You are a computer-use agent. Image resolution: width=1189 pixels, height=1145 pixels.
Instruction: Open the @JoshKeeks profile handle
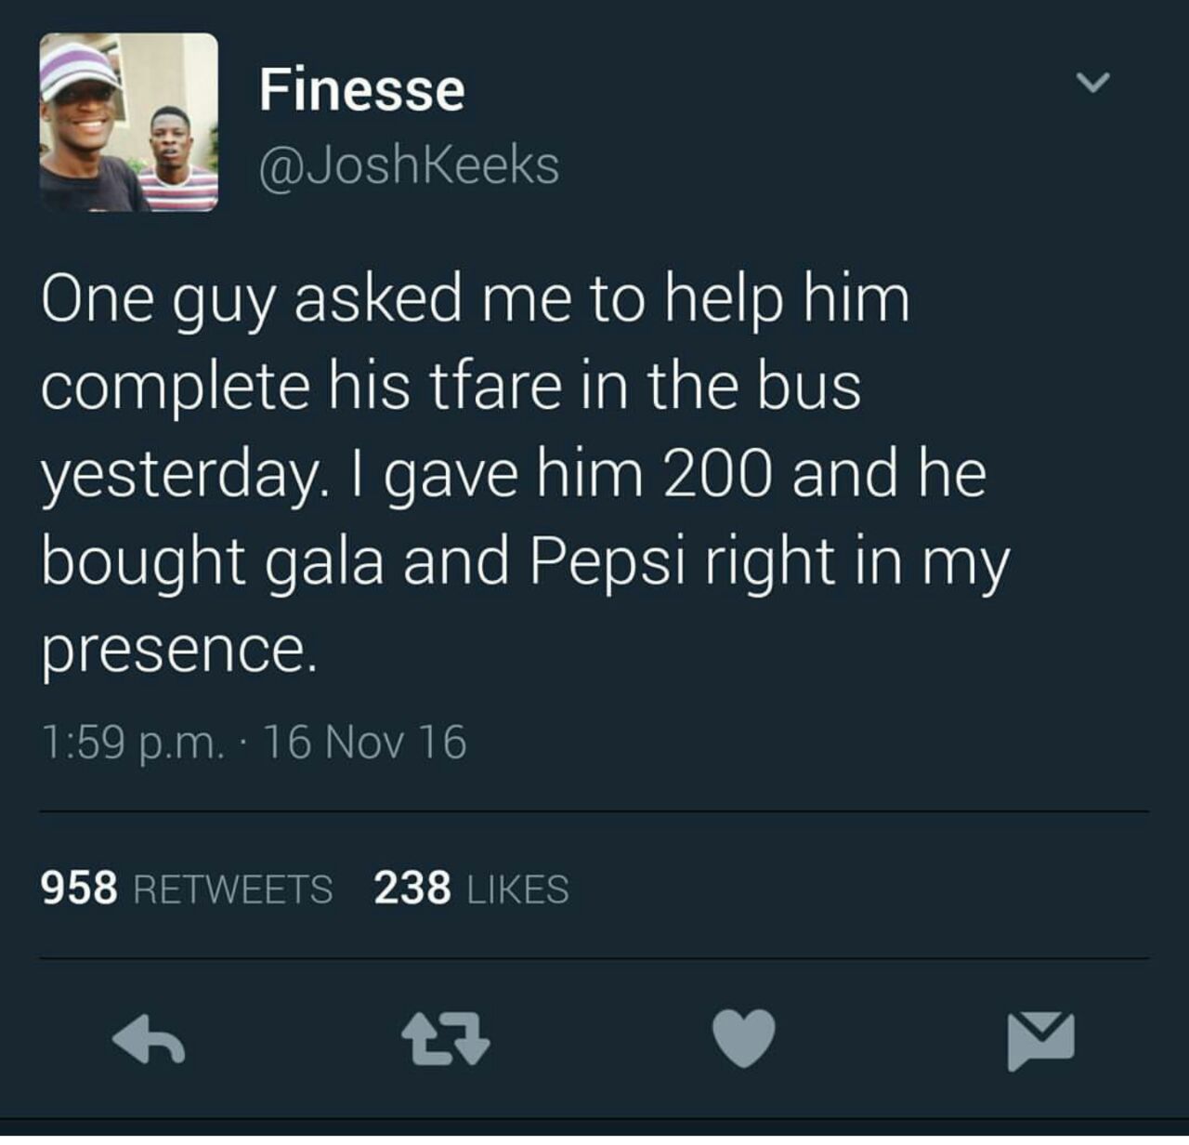click(409, 165)
